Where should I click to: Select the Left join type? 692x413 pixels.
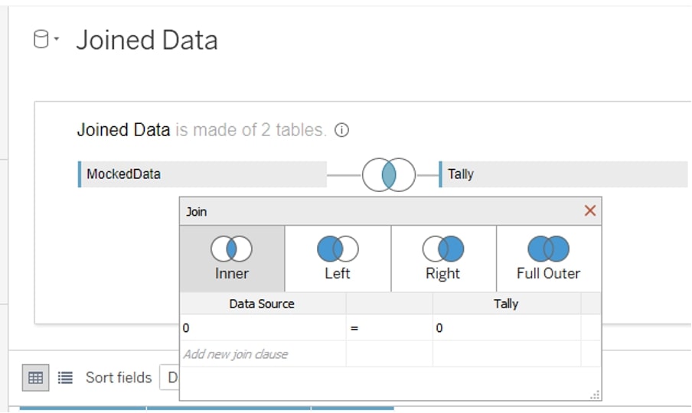click(x=338, y=259)
